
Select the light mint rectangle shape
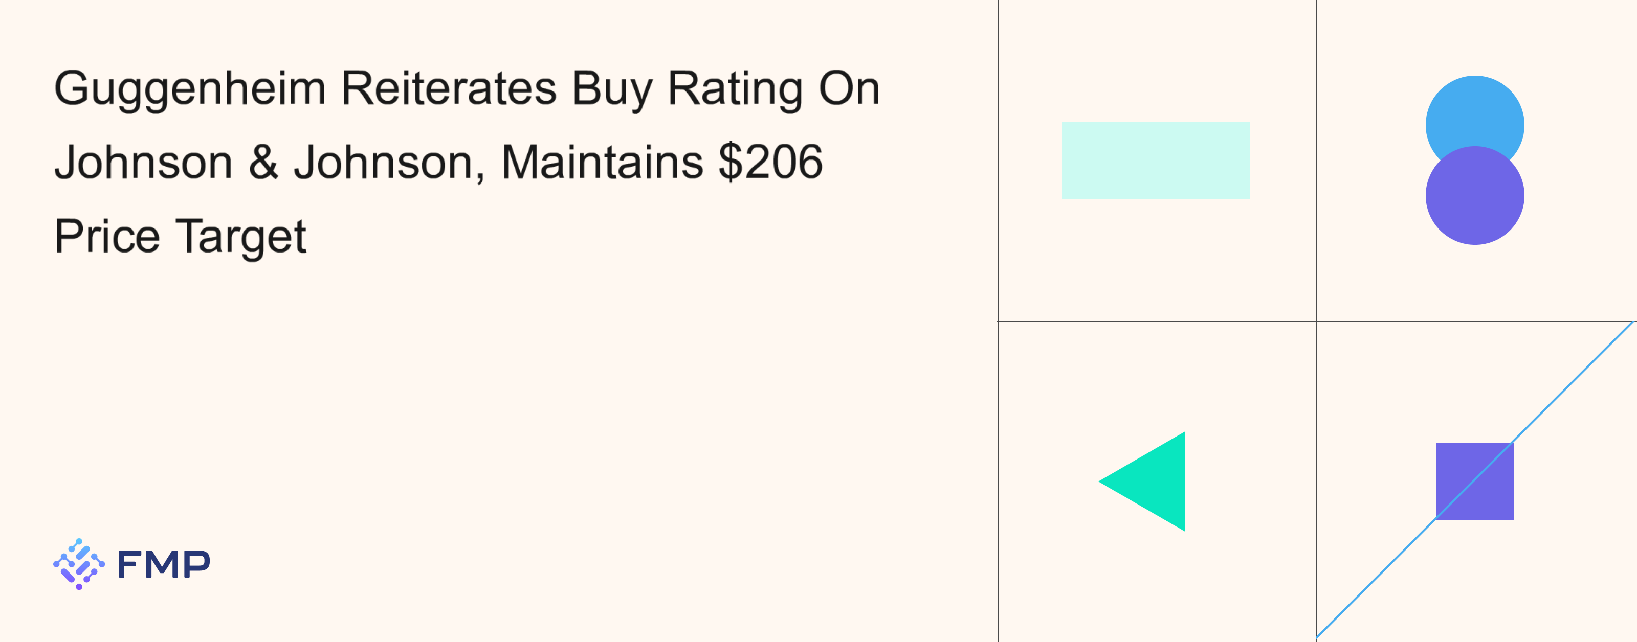1155,161
